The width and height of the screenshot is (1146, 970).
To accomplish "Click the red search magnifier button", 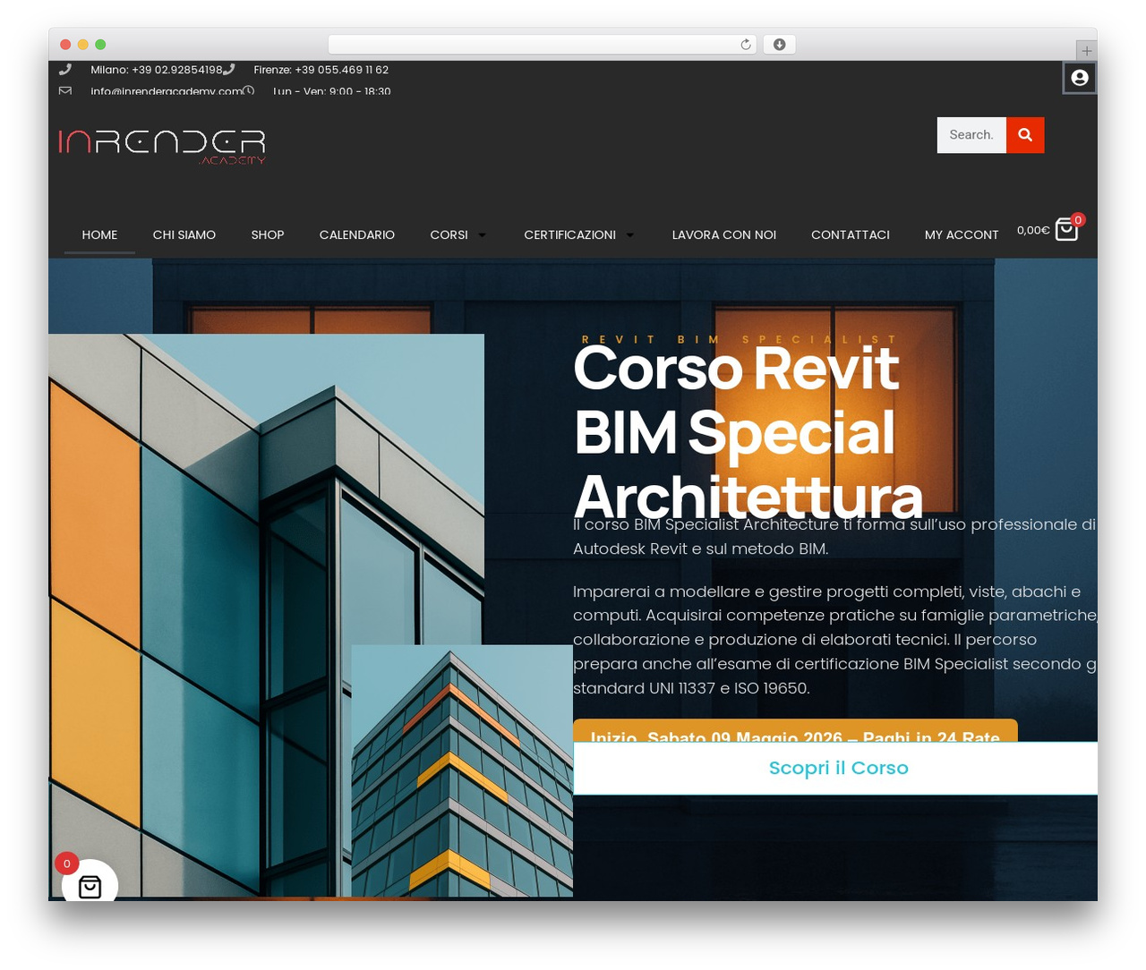I will click(x=1025, y=135).
